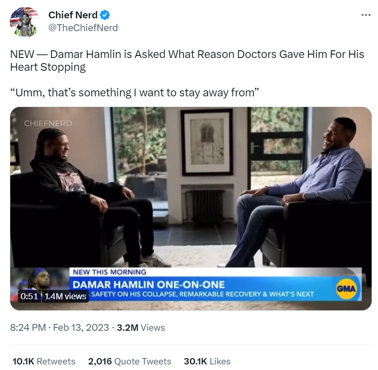Show the 10.1K Retweets list

point(43,361)
